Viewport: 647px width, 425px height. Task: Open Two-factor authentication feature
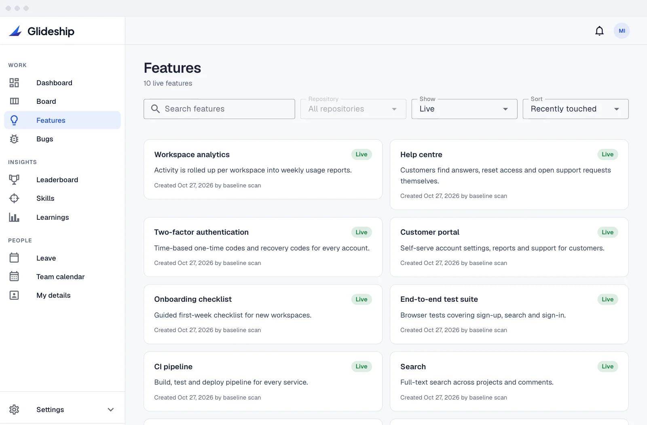[x=263, y=247]
